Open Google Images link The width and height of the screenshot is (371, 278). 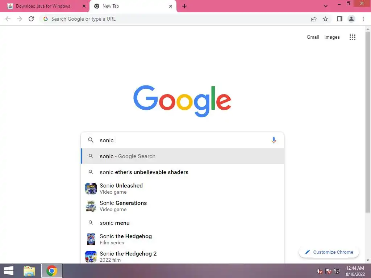tap(332, 37)
